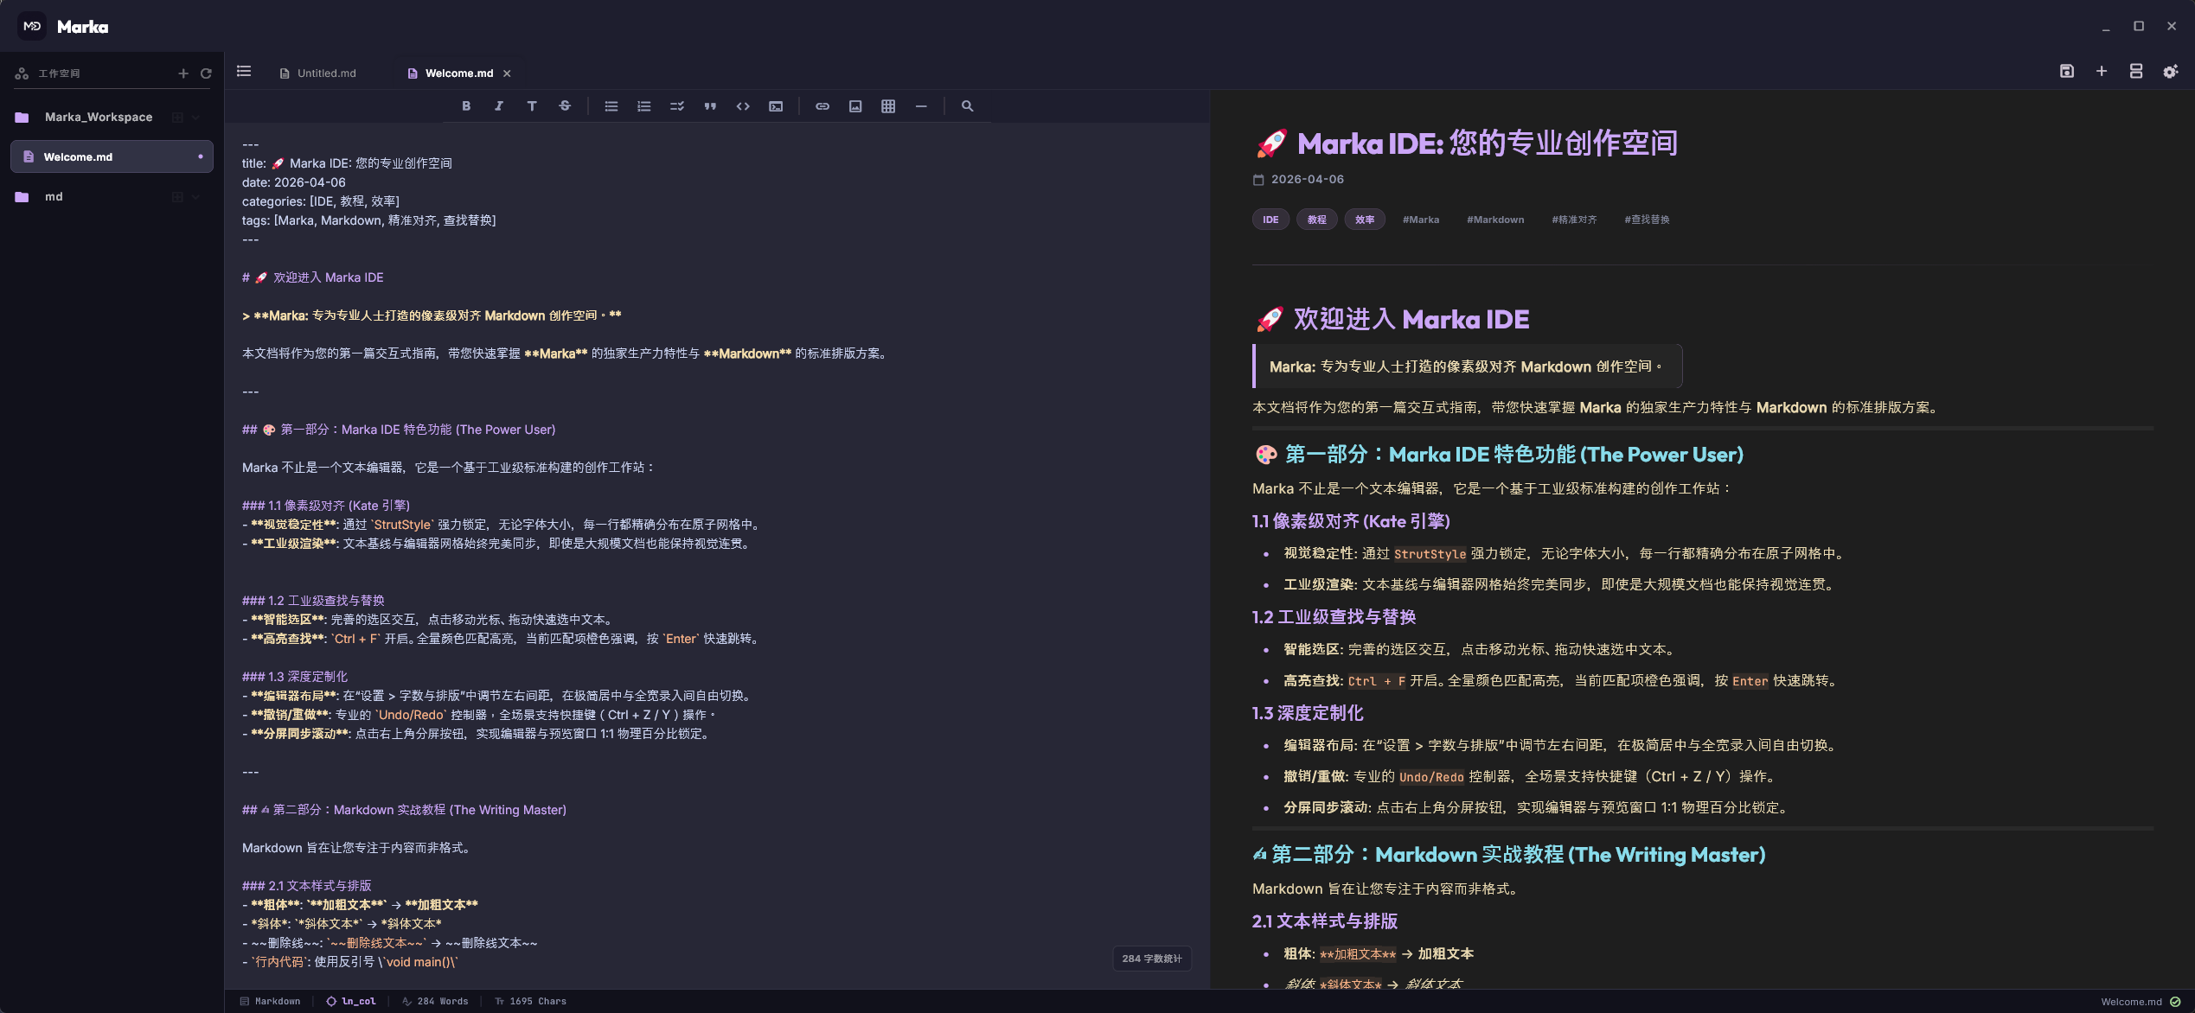This screenshot has width=2195, height=1013.
Task: Insert a table
Action: tap(888, 106)
